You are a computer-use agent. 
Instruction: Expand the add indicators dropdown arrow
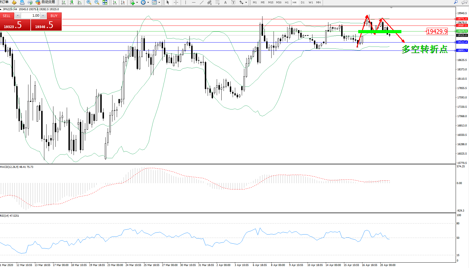point(137,3)
